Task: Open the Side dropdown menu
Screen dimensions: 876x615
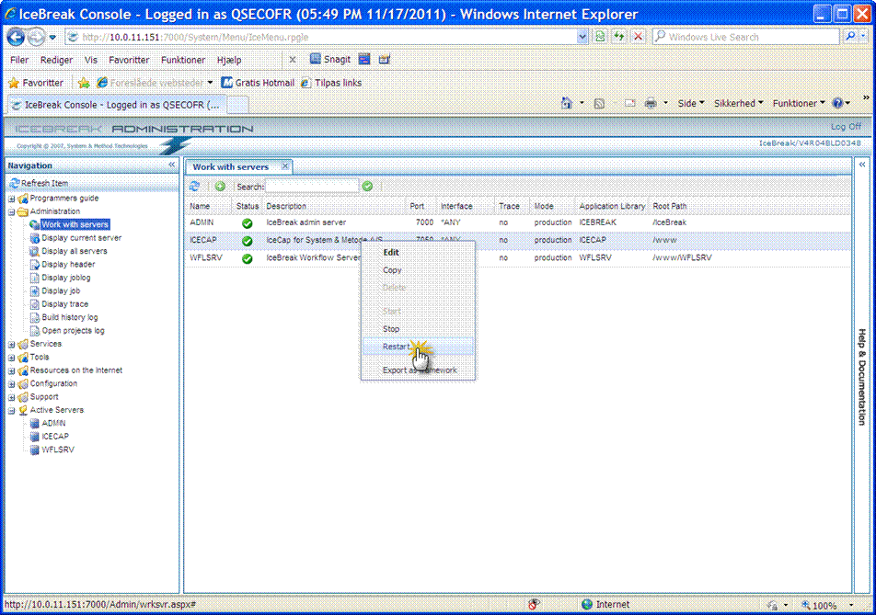Action: (x=691, y=103)
